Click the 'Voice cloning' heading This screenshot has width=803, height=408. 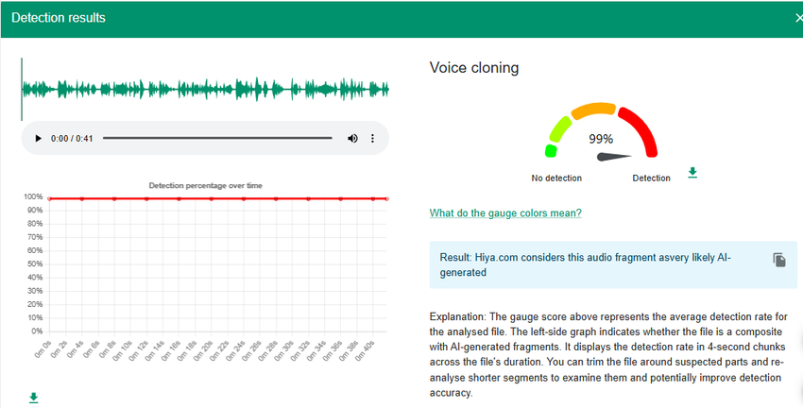pos(474,68)
